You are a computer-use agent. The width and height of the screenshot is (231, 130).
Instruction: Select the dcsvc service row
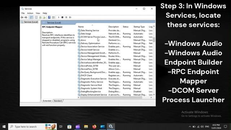tap(115, 40)
